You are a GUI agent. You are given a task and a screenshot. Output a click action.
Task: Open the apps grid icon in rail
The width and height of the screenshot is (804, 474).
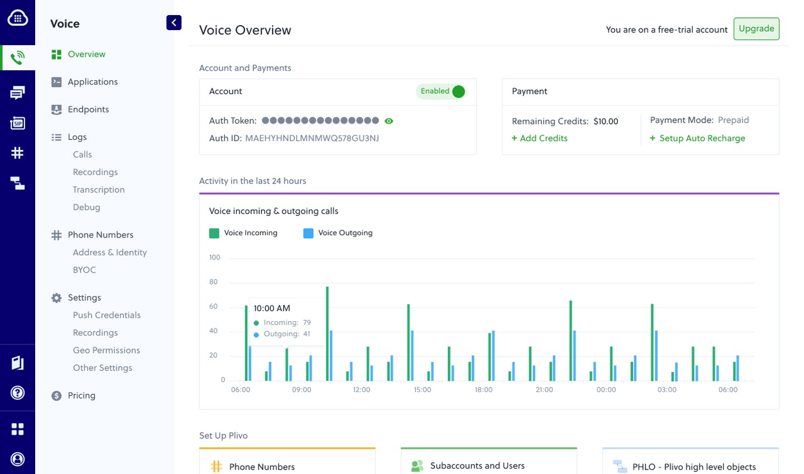point(17,429)
